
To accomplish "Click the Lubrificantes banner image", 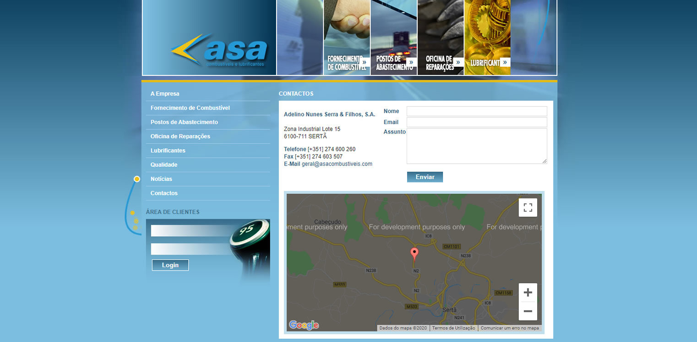I will coord(487,37).
